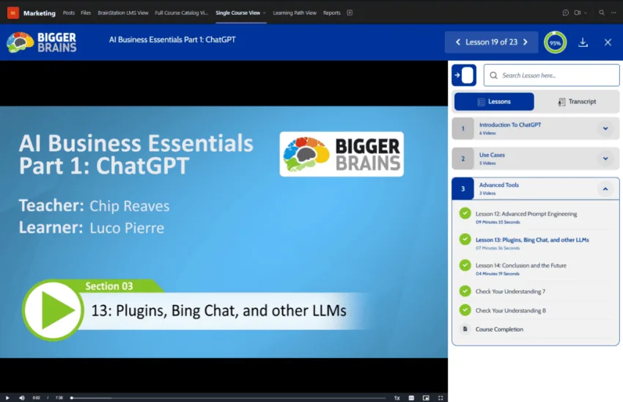623x402 pixels.
Task: Close the course view with X
Action: point(608,42)
